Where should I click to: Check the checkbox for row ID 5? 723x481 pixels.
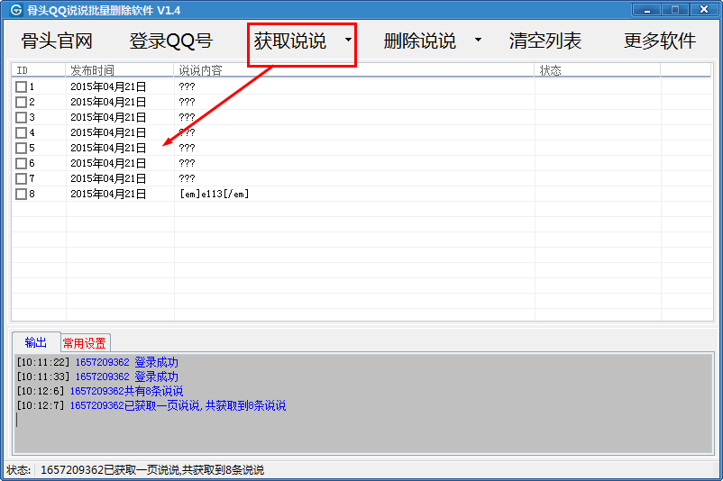(22, 148)
